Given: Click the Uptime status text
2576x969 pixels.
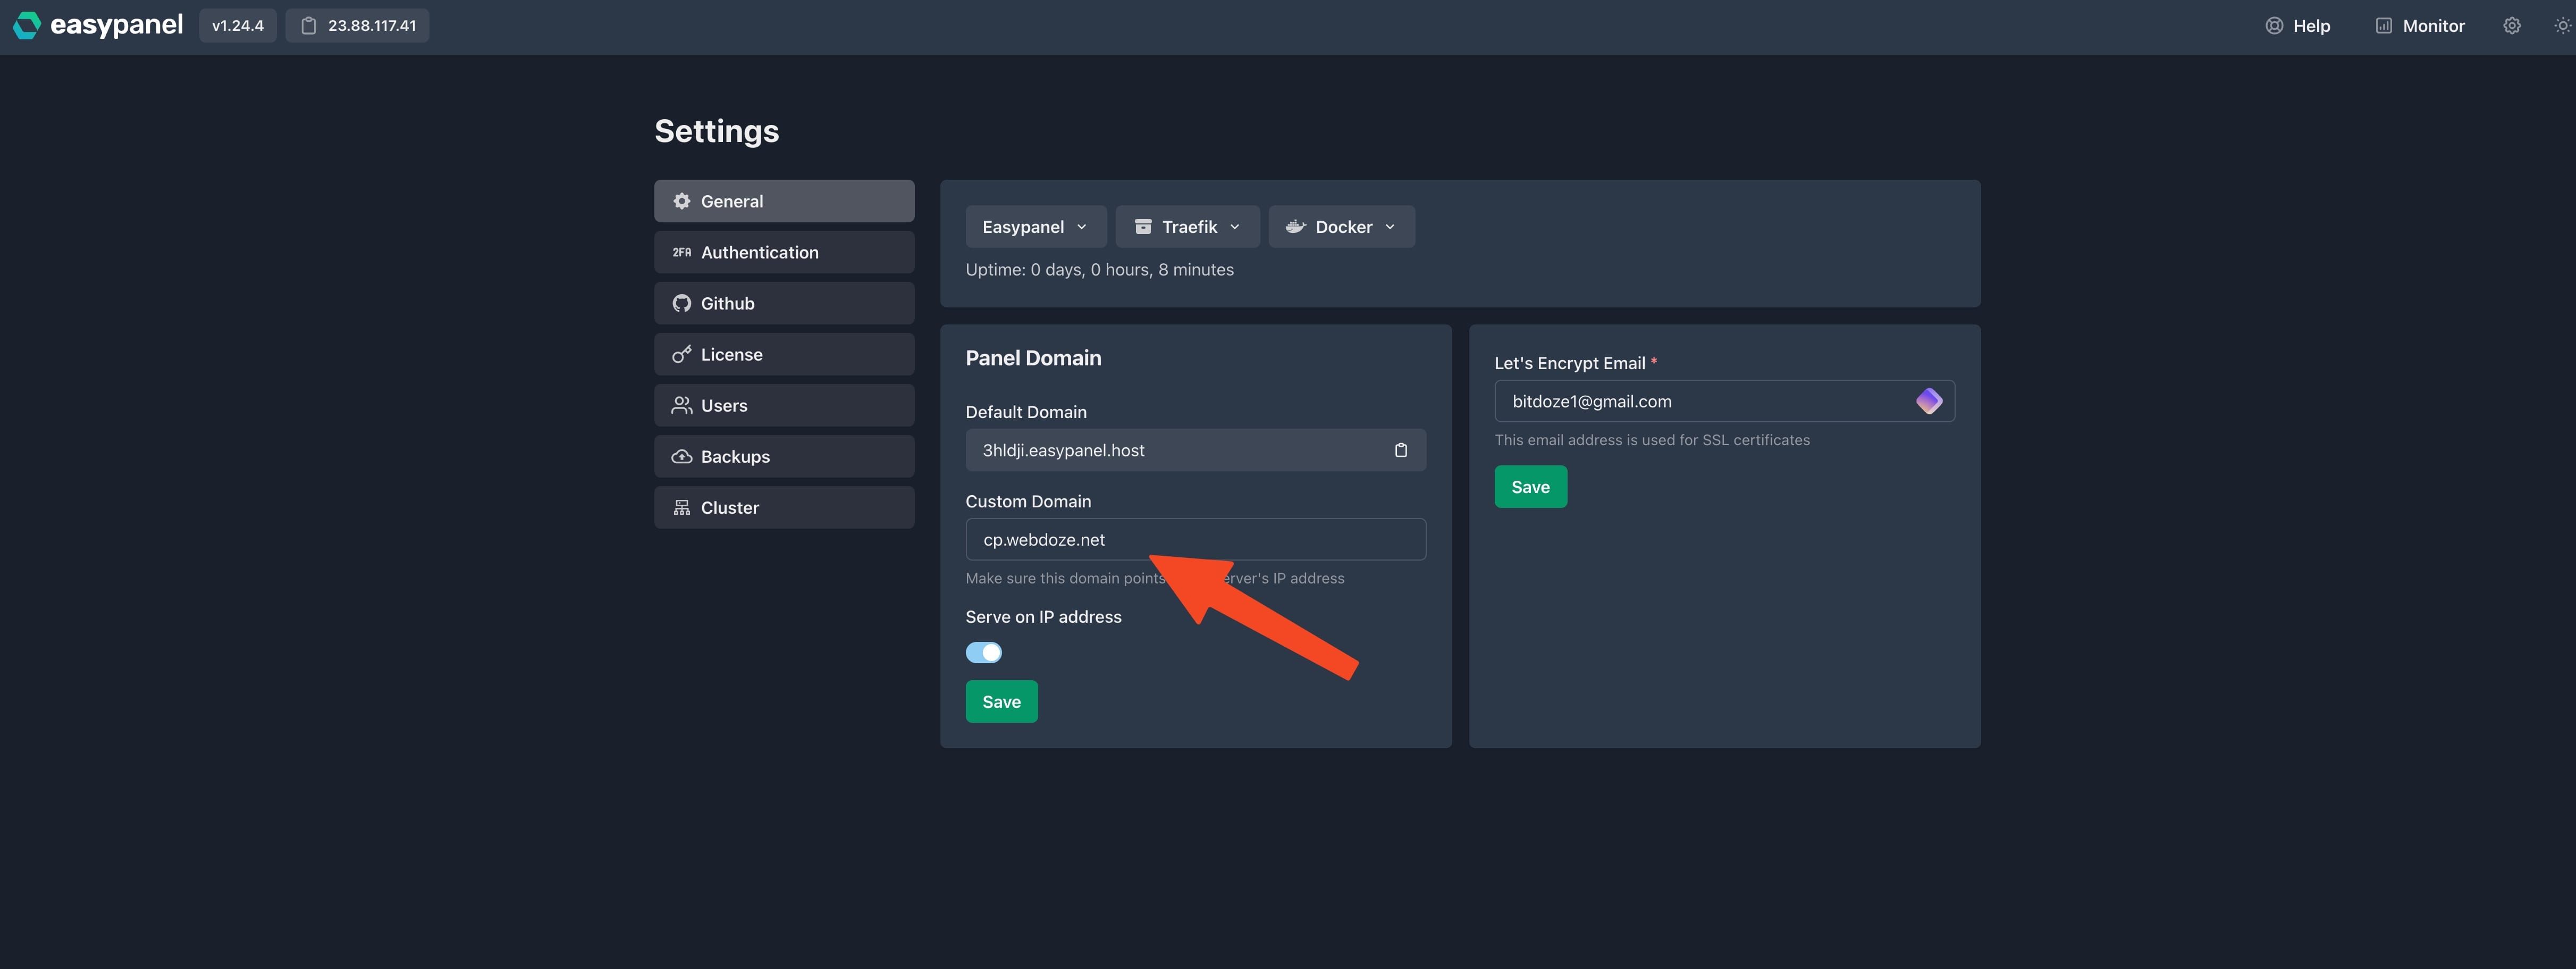Looking at the screenshot, I should point(1099,270).
